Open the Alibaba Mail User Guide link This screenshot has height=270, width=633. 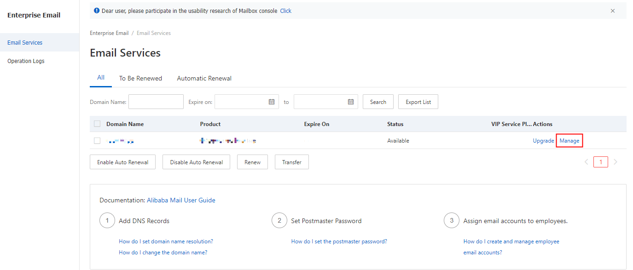(x=181, y=200)
